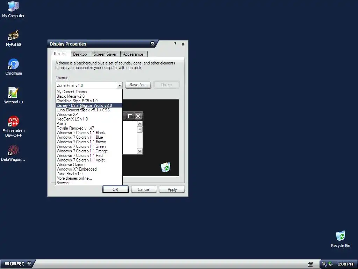Select the MyPal 68 desktop shortcut

coord(14,39)
